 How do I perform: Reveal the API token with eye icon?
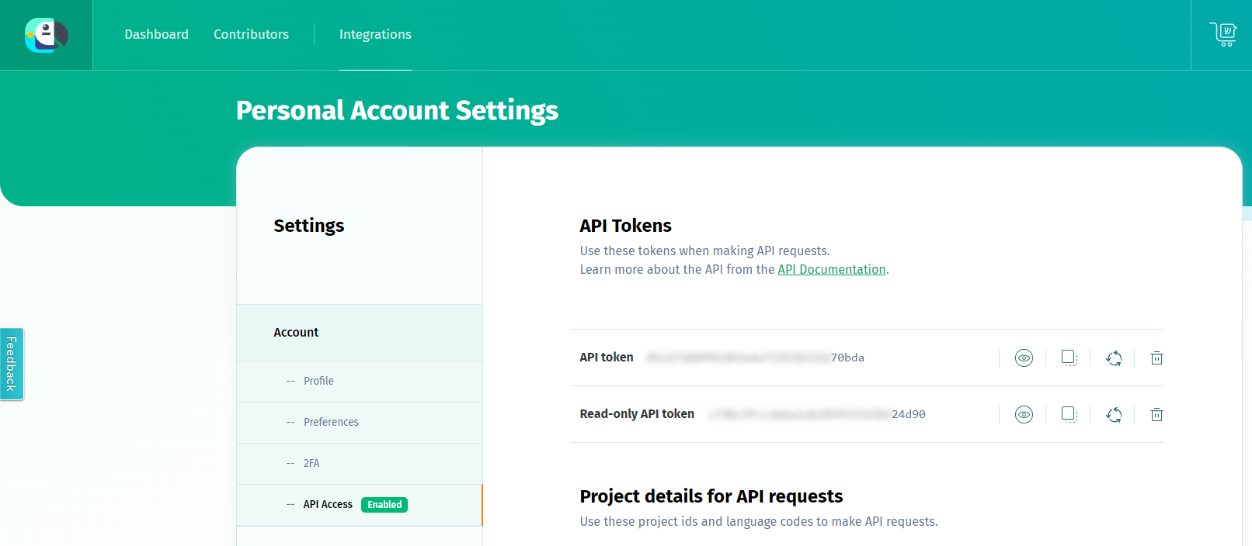coord(1024,358)
